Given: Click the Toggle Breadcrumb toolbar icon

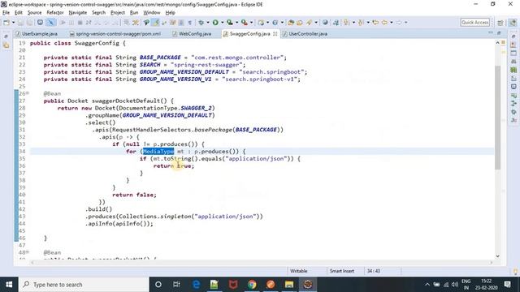Looking at the screenshot, I should pos(146,23).
